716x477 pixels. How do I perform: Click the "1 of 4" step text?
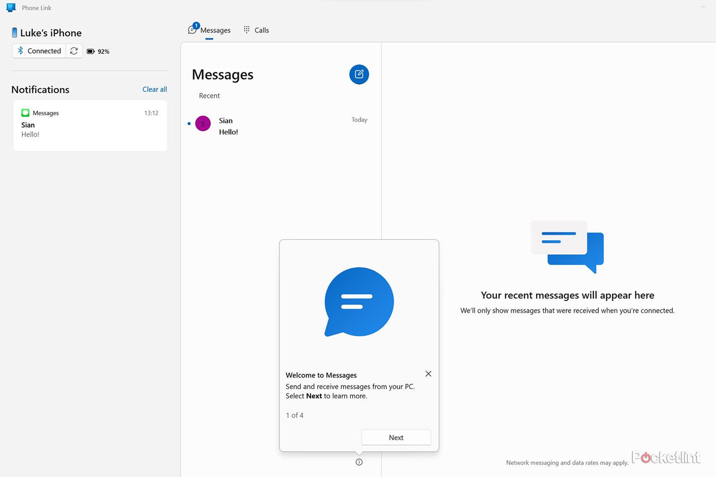point(294,415)
